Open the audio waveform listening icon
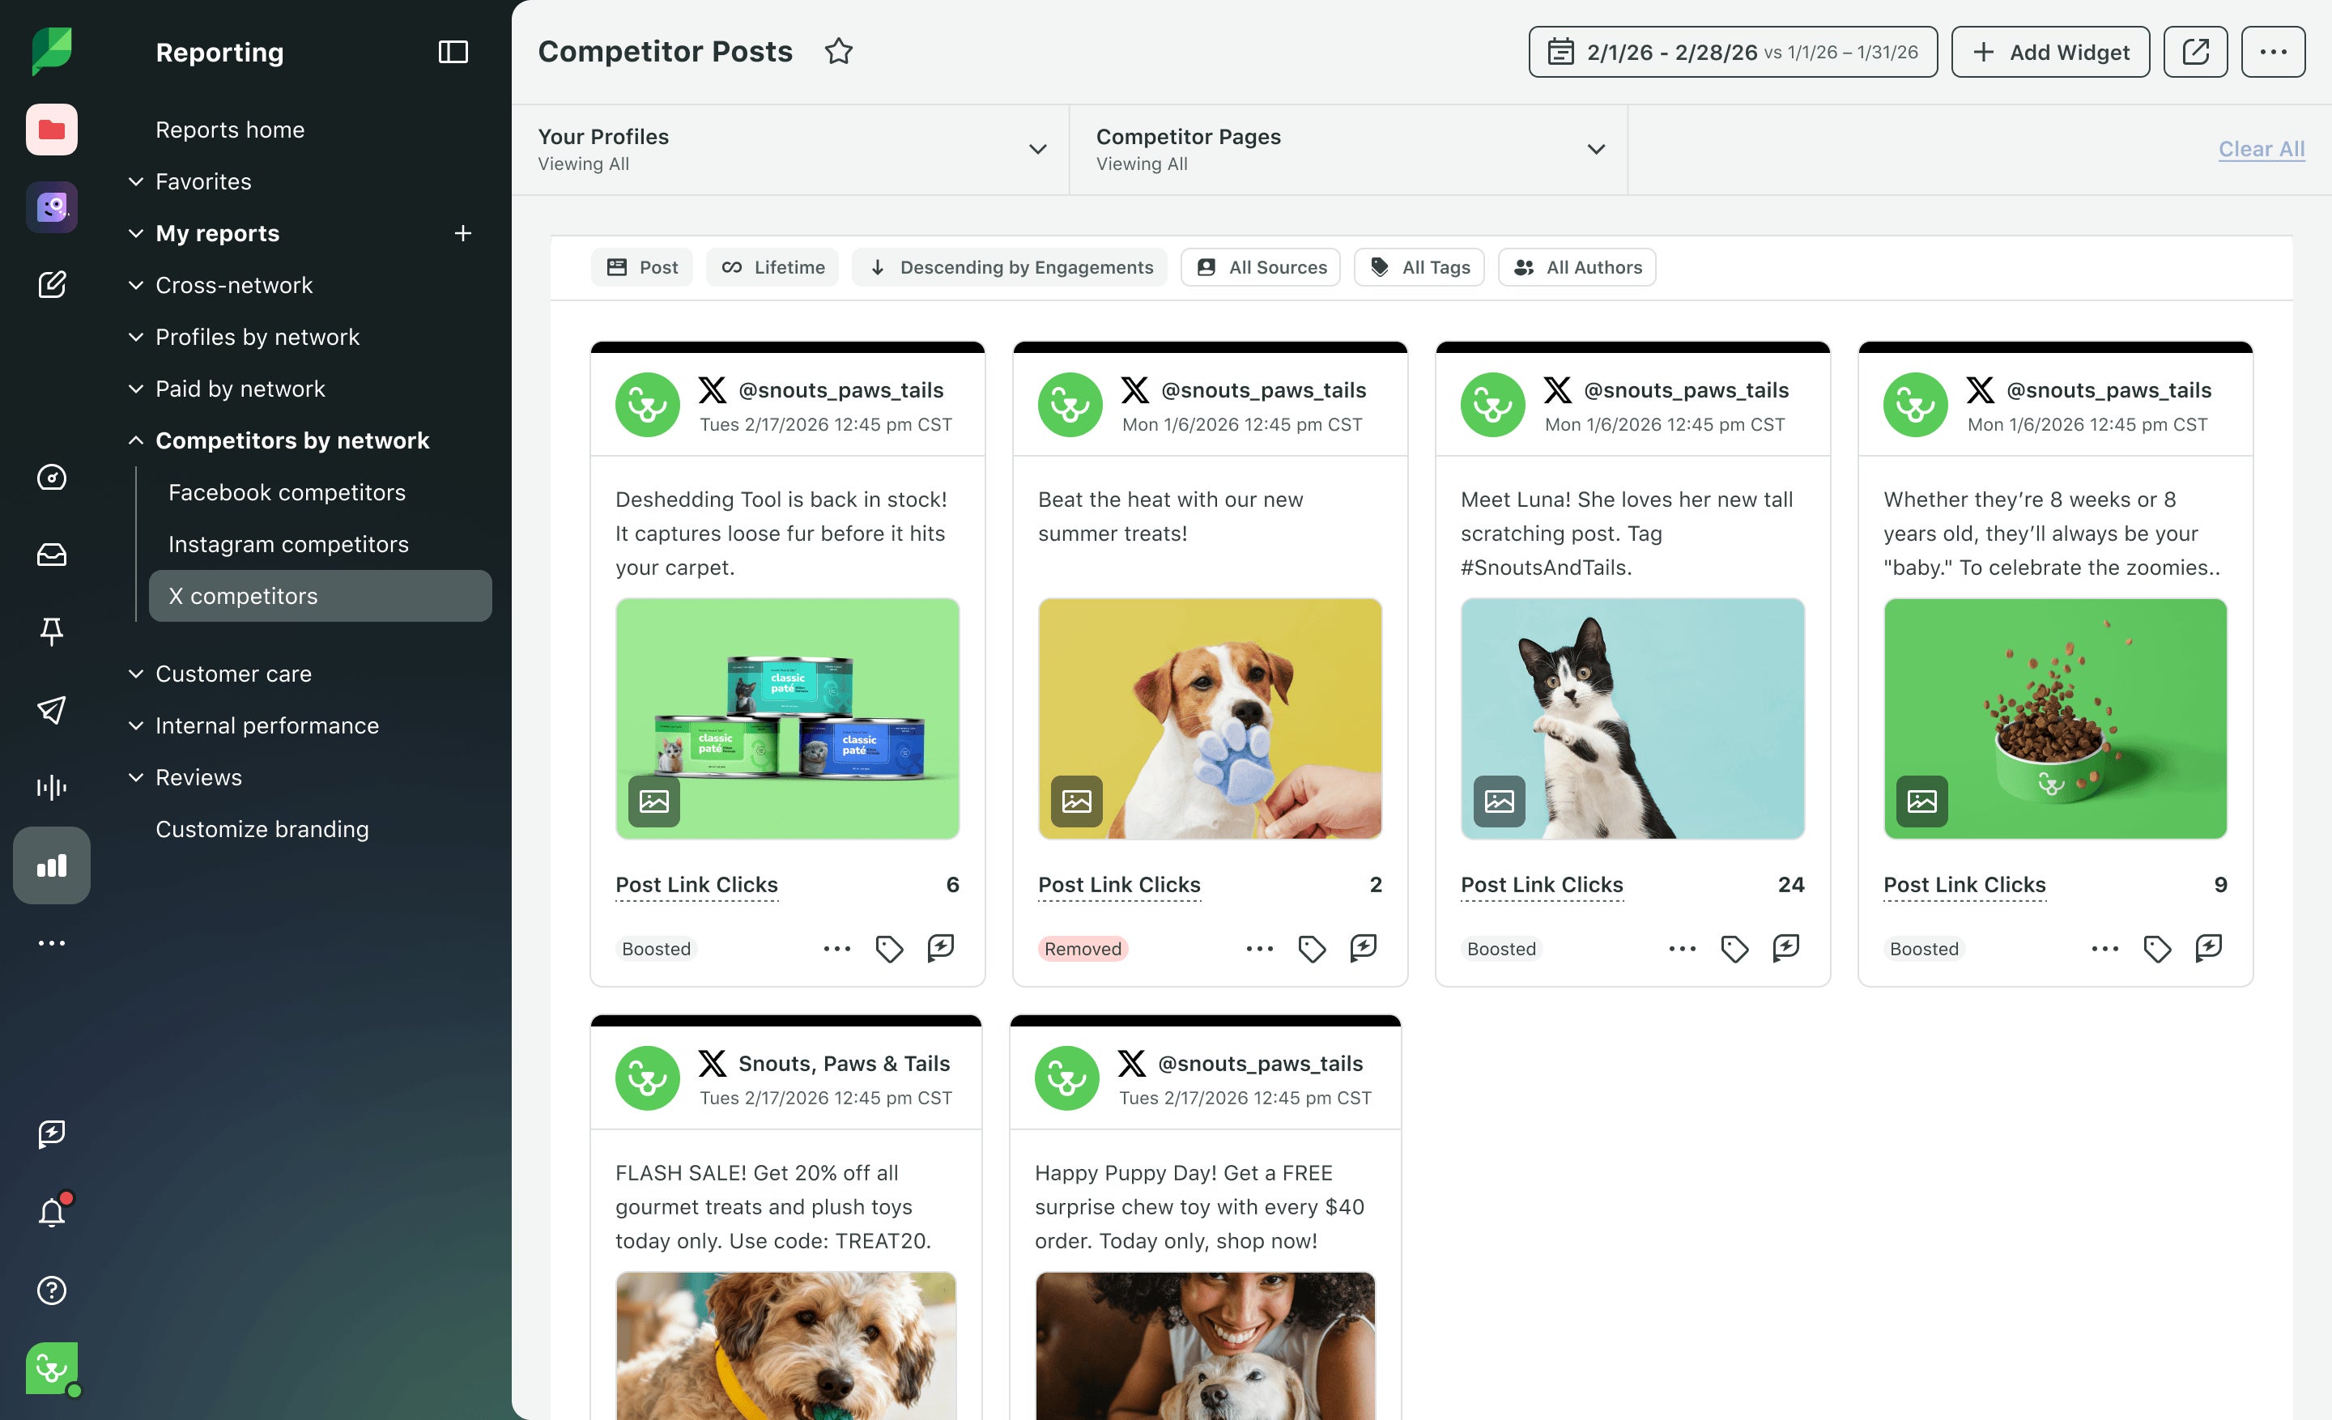The height and width of the screenshot is (1420, 2332). point(51,786)
